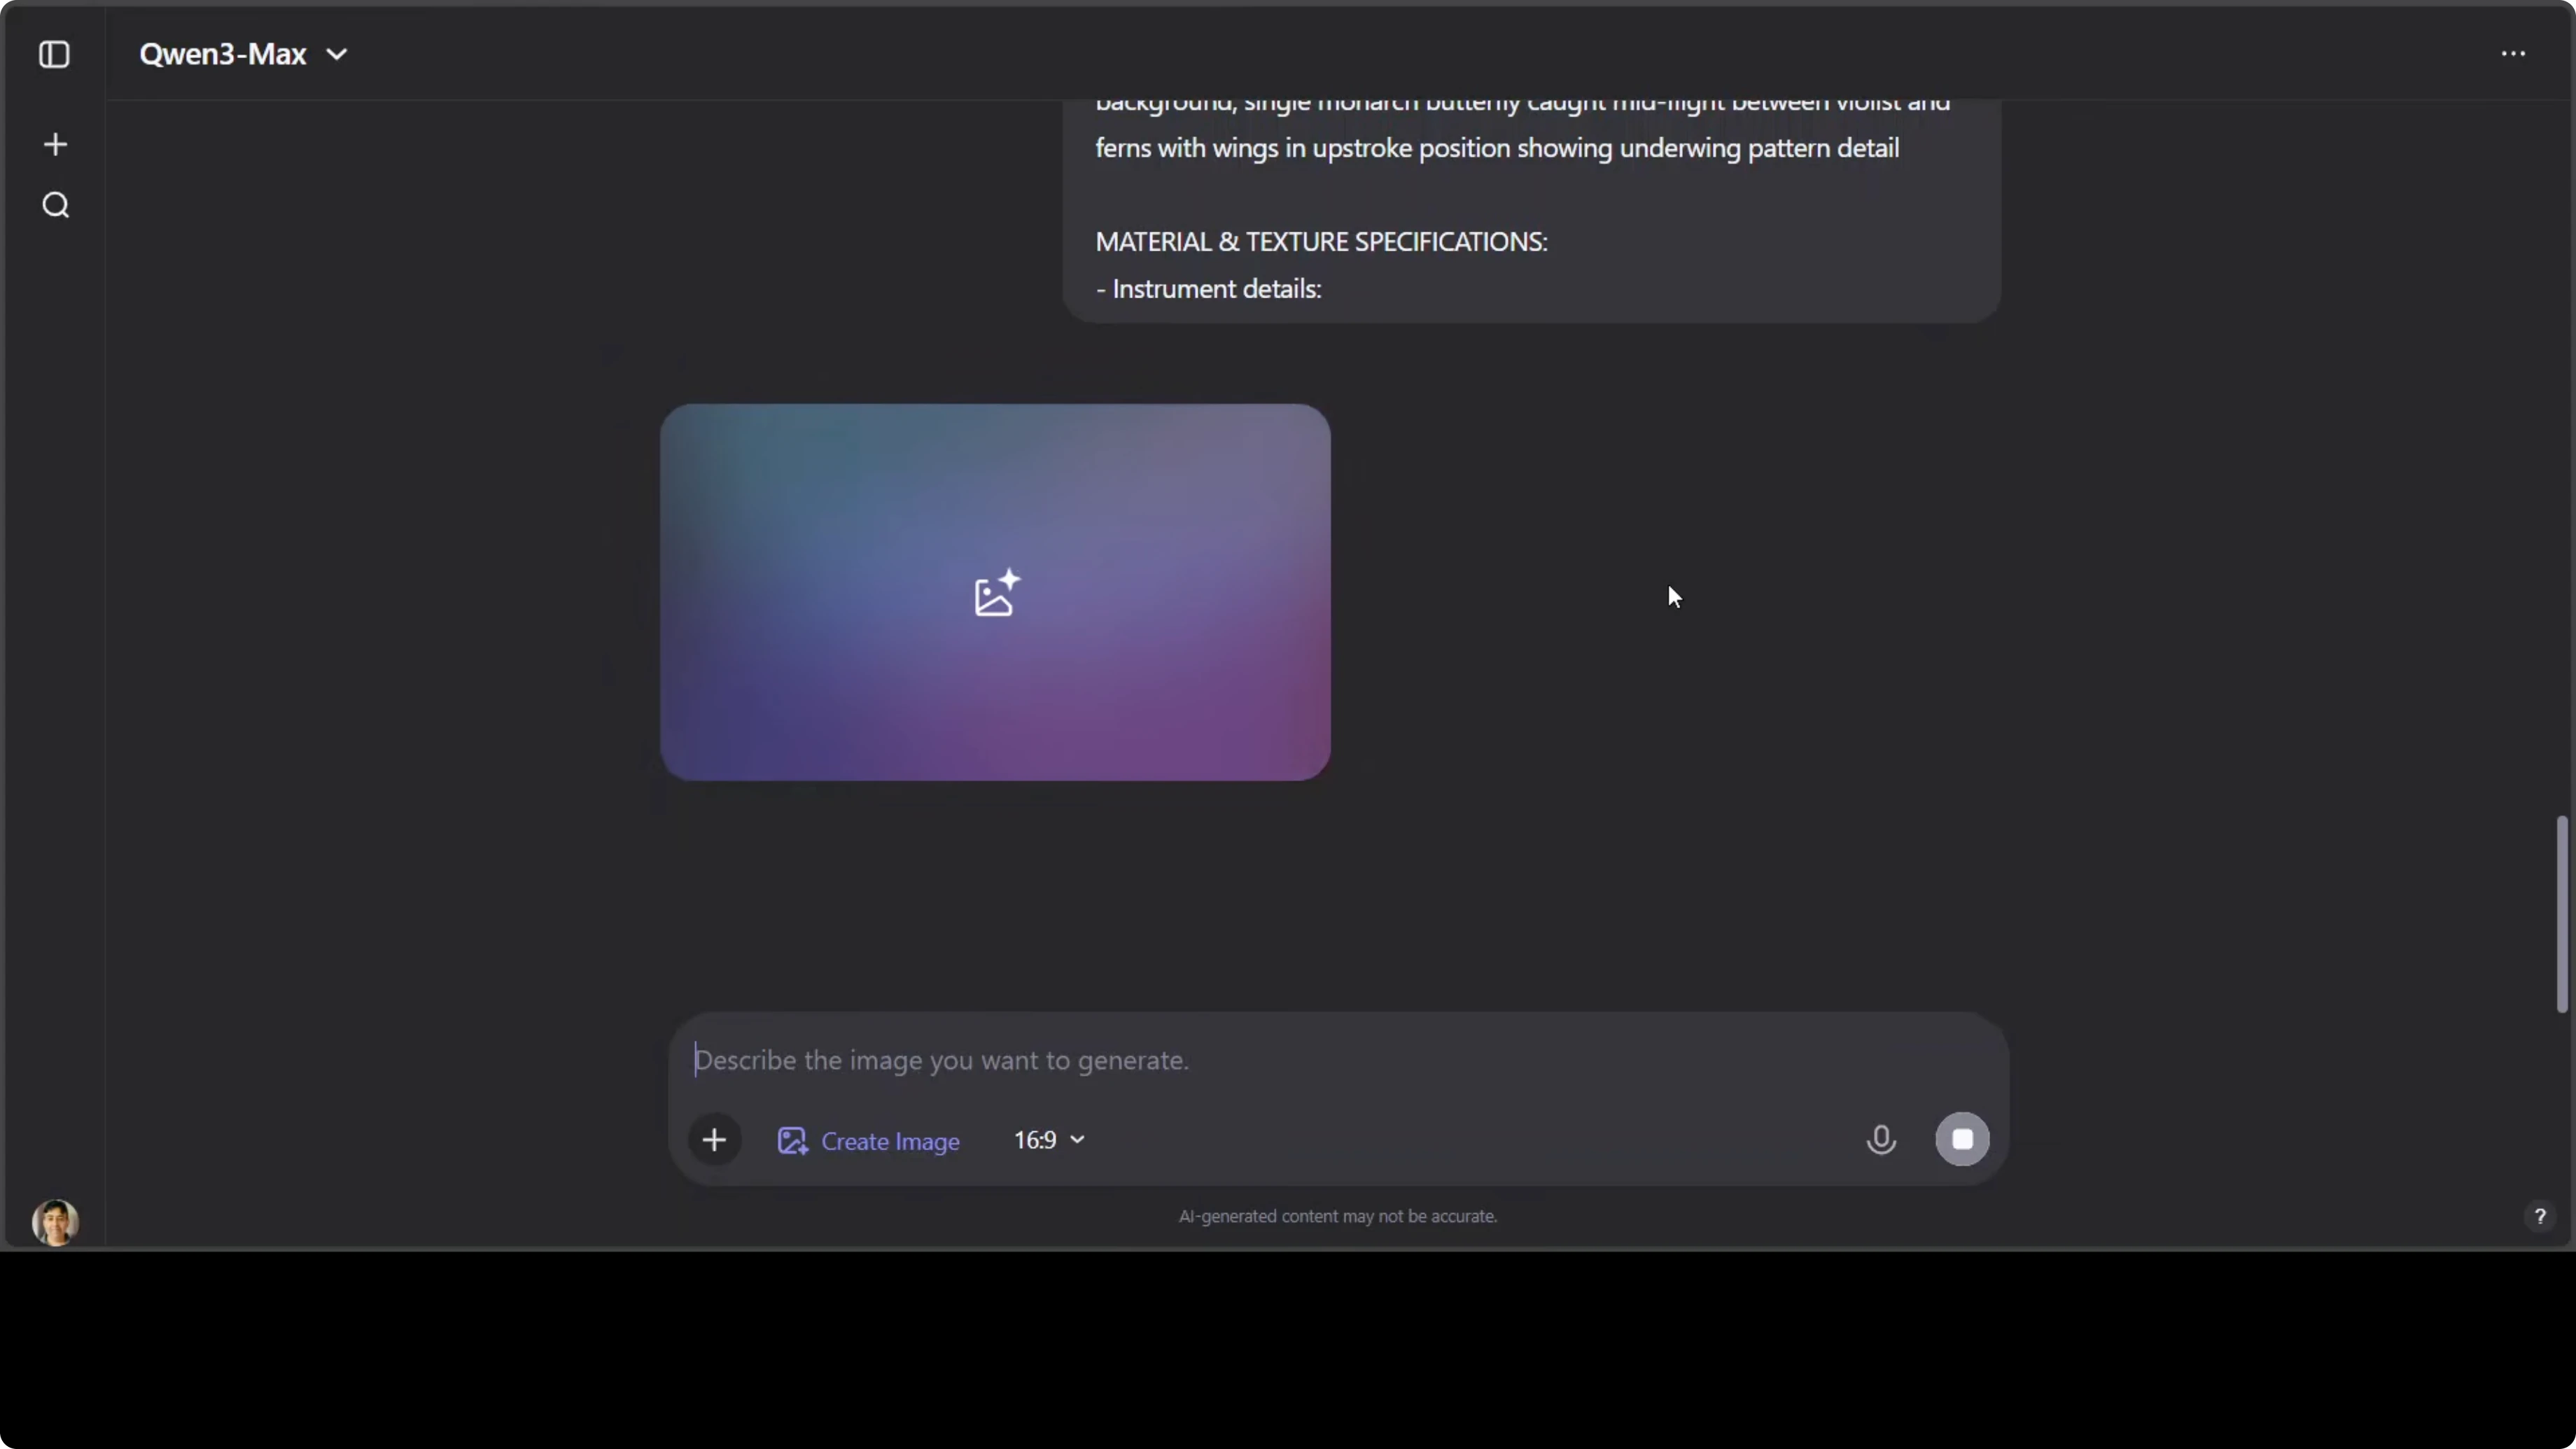Click the sparkle image icon in placeholder

point(996,594)
